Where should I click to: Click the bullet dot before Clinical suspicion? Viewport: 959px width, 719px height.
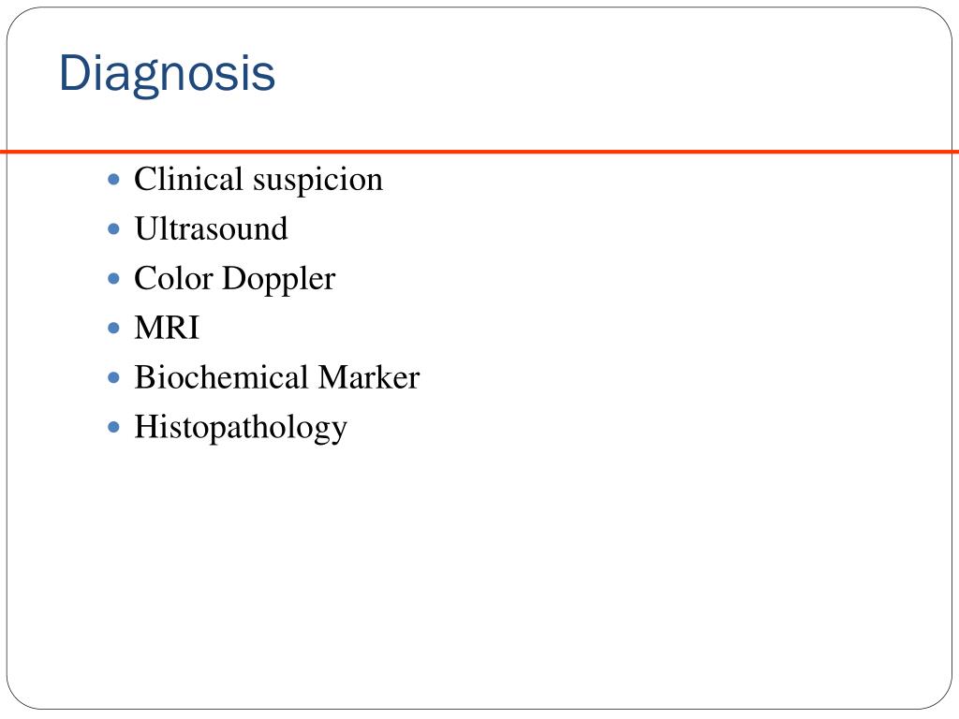(113, 180)
